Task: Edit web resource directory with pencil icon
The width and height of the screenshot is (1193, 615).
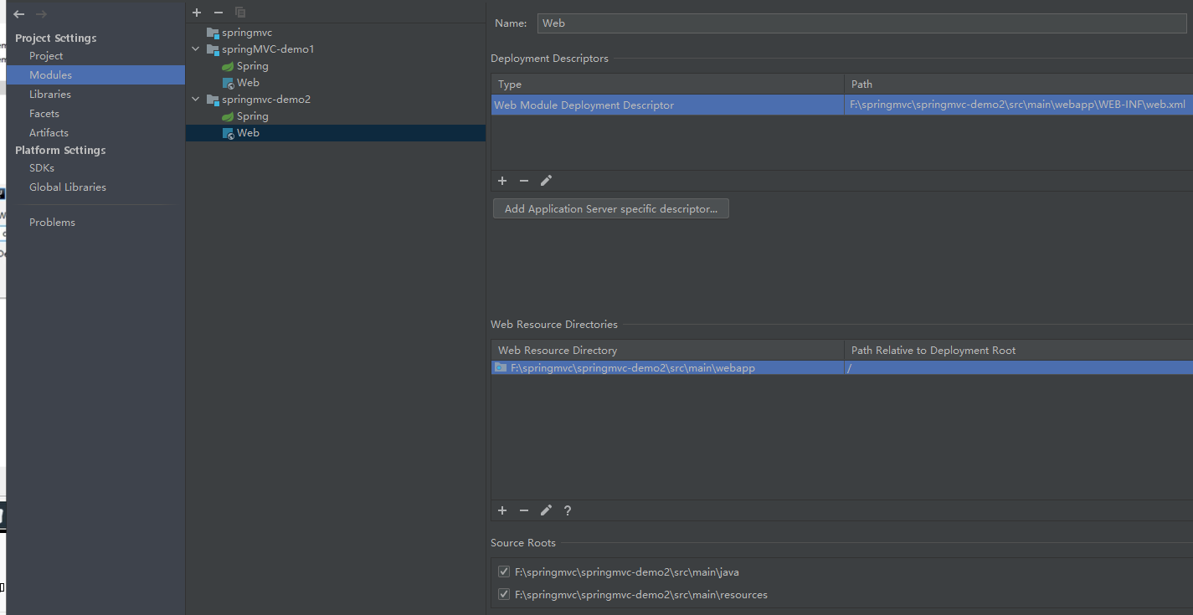Action: pos(546,510)
